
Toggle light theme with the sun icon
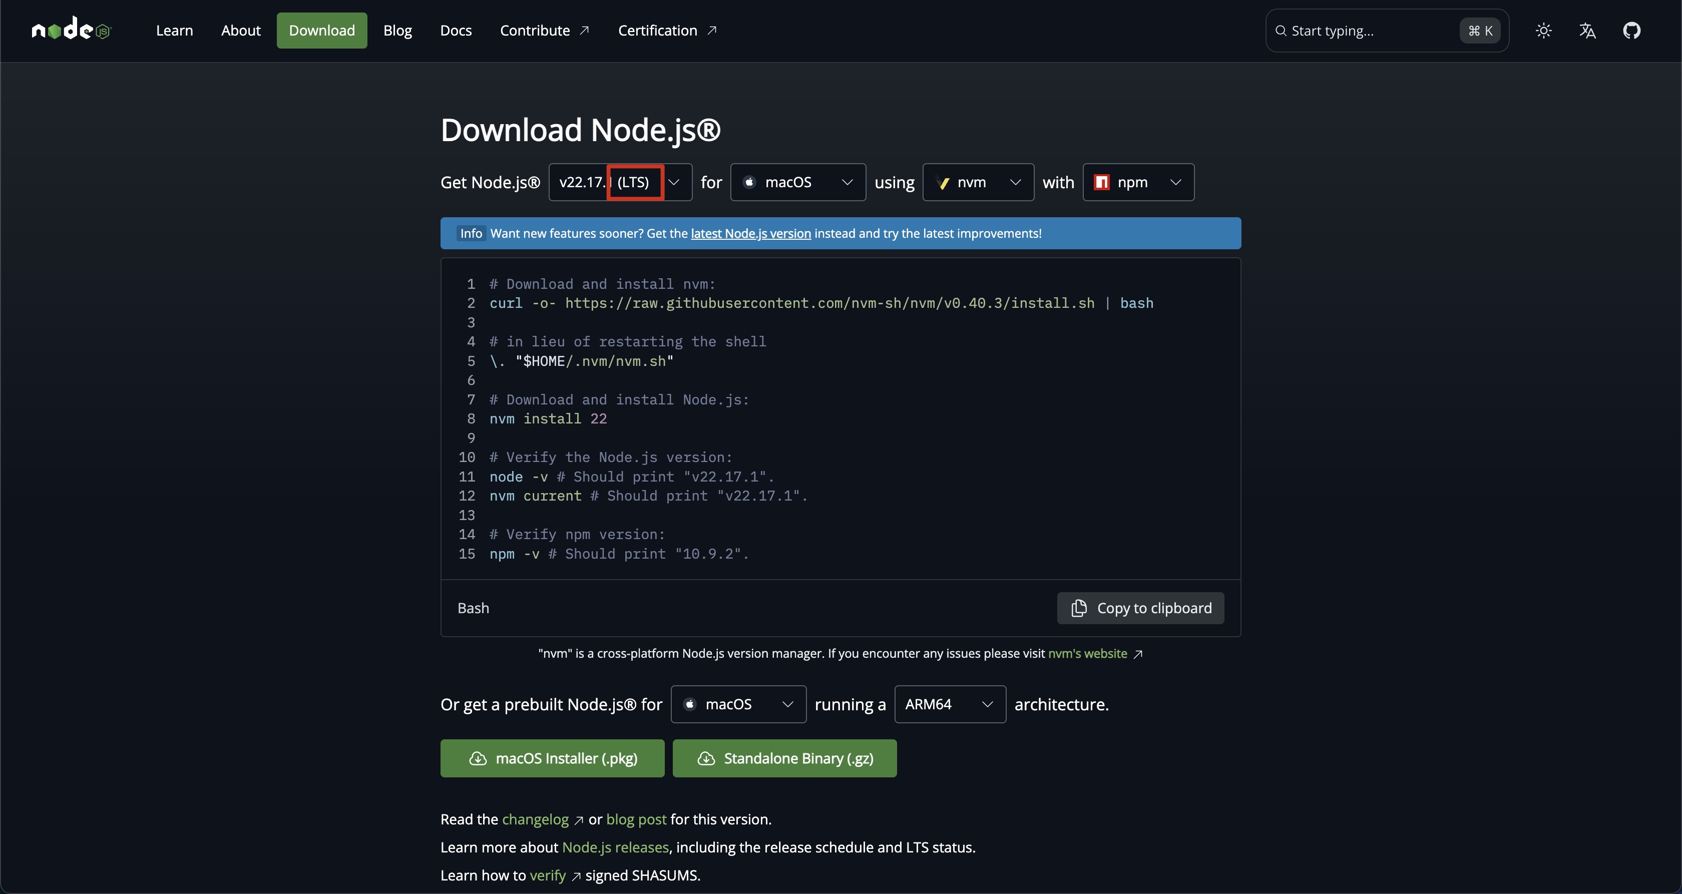pos(1543,30)
